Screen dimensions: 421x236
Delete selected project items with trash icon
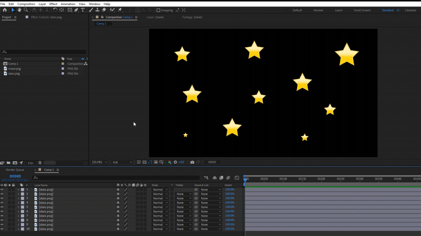(40, 163)
